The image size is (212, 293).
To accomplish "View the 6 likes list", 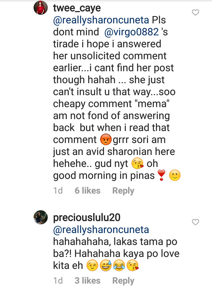I will pos(88,191).
